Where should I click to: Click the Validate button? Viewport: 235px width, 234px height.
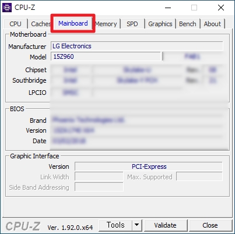[x=165, y=225]
